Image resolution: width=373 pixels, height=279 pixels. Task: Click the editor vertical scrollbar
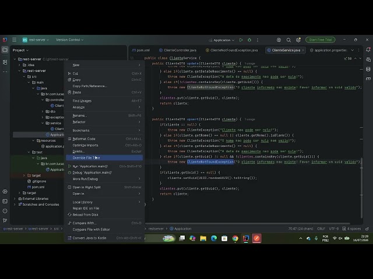point(361,187)
